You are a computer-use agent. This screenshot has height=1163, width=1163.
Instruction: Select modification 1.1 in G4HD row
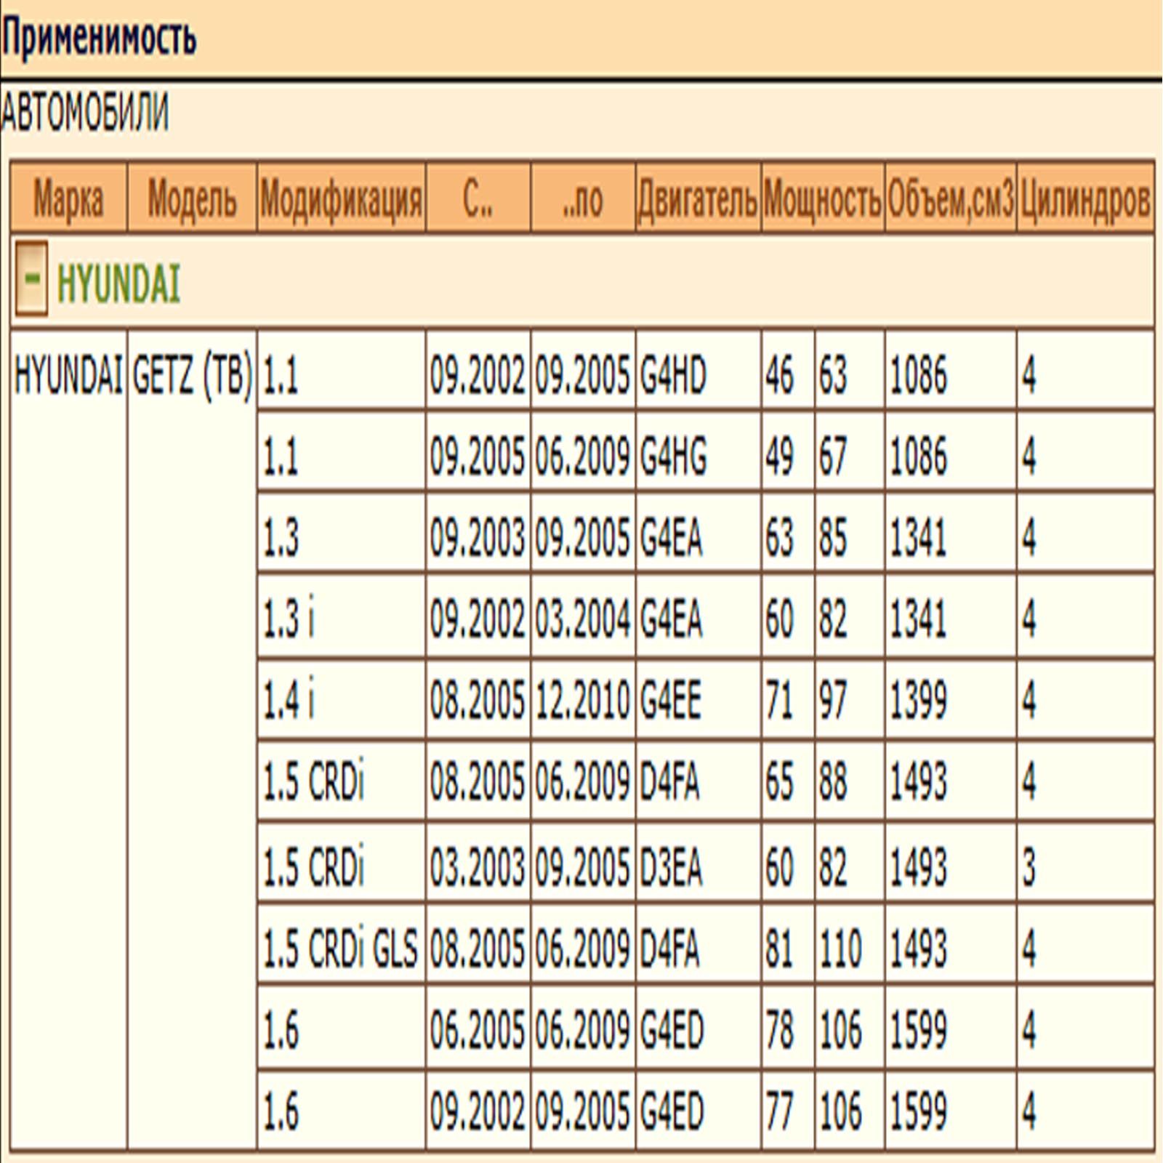coord(341,369)
